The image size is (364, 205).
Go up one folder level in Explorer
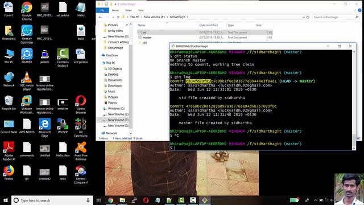[x=118, y=17]
